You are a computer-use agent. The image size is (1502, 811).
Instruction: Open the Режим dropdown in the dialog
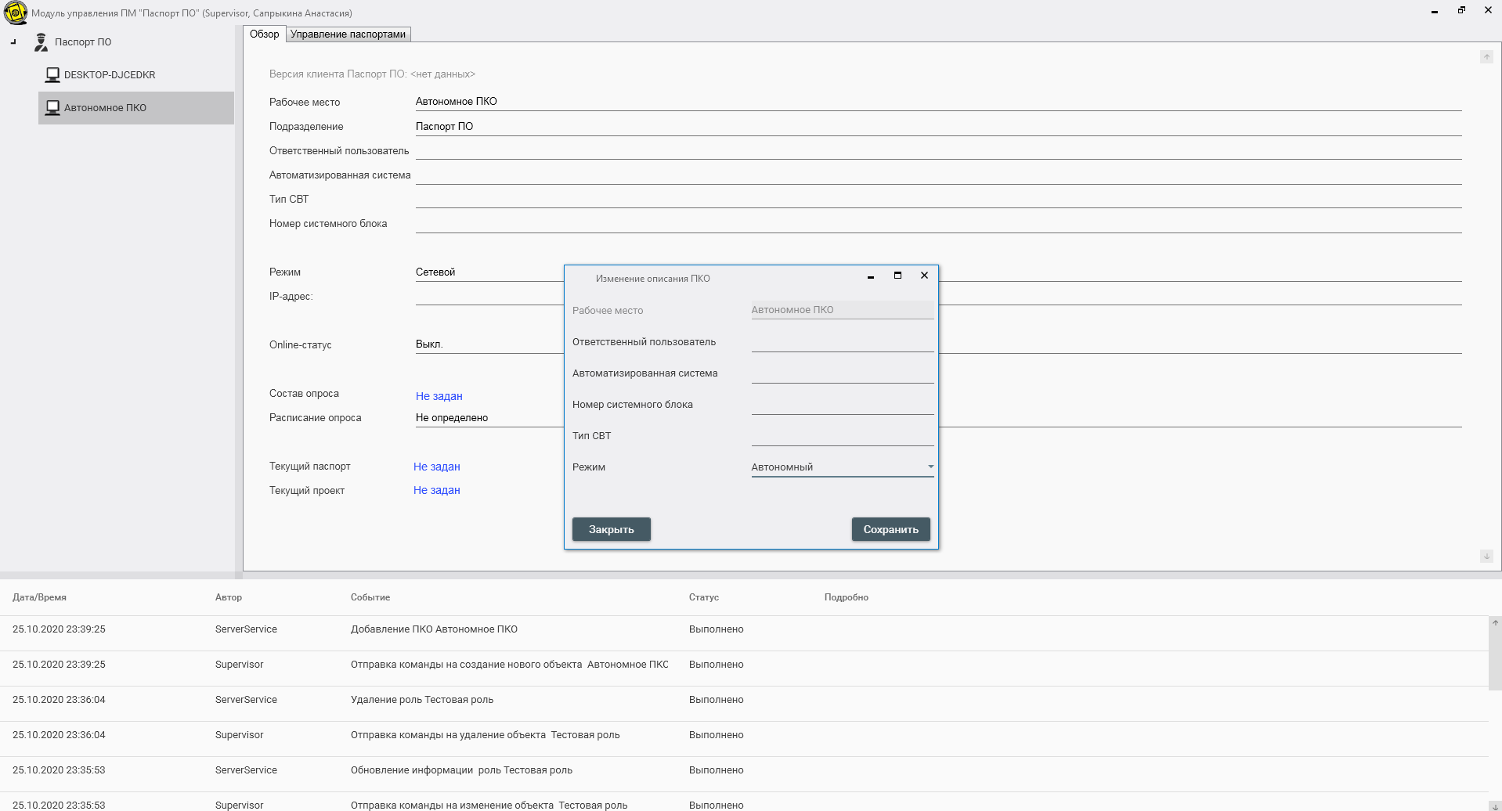coord(843,467)
